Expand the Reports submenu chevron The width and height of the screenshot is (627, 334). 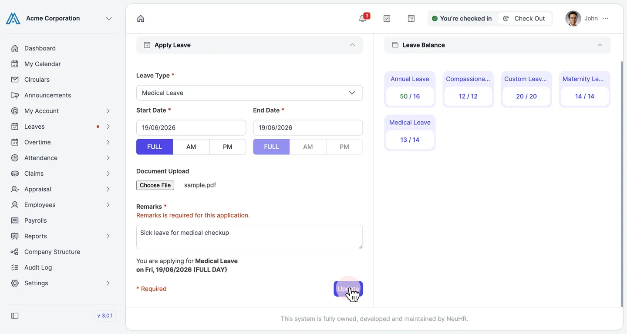(108, 236)
